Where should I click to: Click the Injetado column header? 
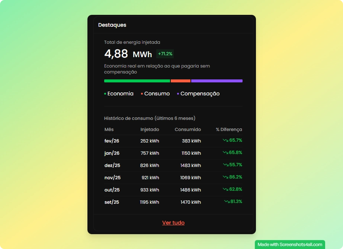(x=150, y=130)
